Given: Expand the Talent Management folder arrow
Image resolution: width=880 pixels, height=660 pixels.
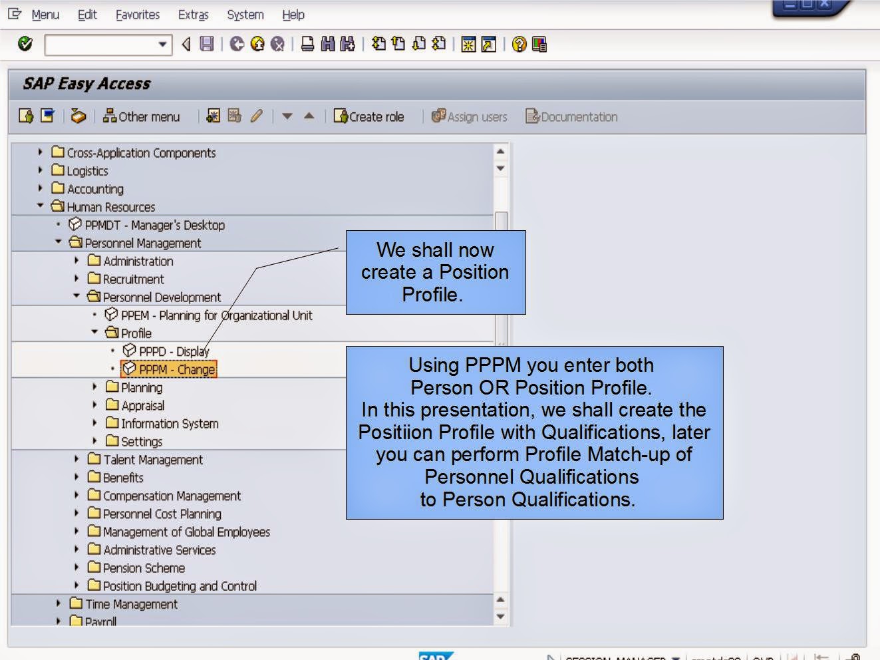Looking at the screenshot, I should (76, 458).
